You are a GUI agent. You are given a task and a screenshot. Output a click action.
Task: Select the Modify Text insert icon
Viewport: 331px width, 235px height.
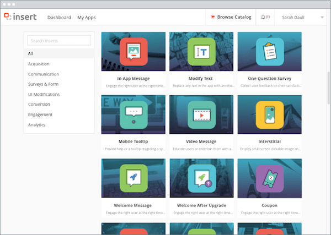(x=201, y=52)
